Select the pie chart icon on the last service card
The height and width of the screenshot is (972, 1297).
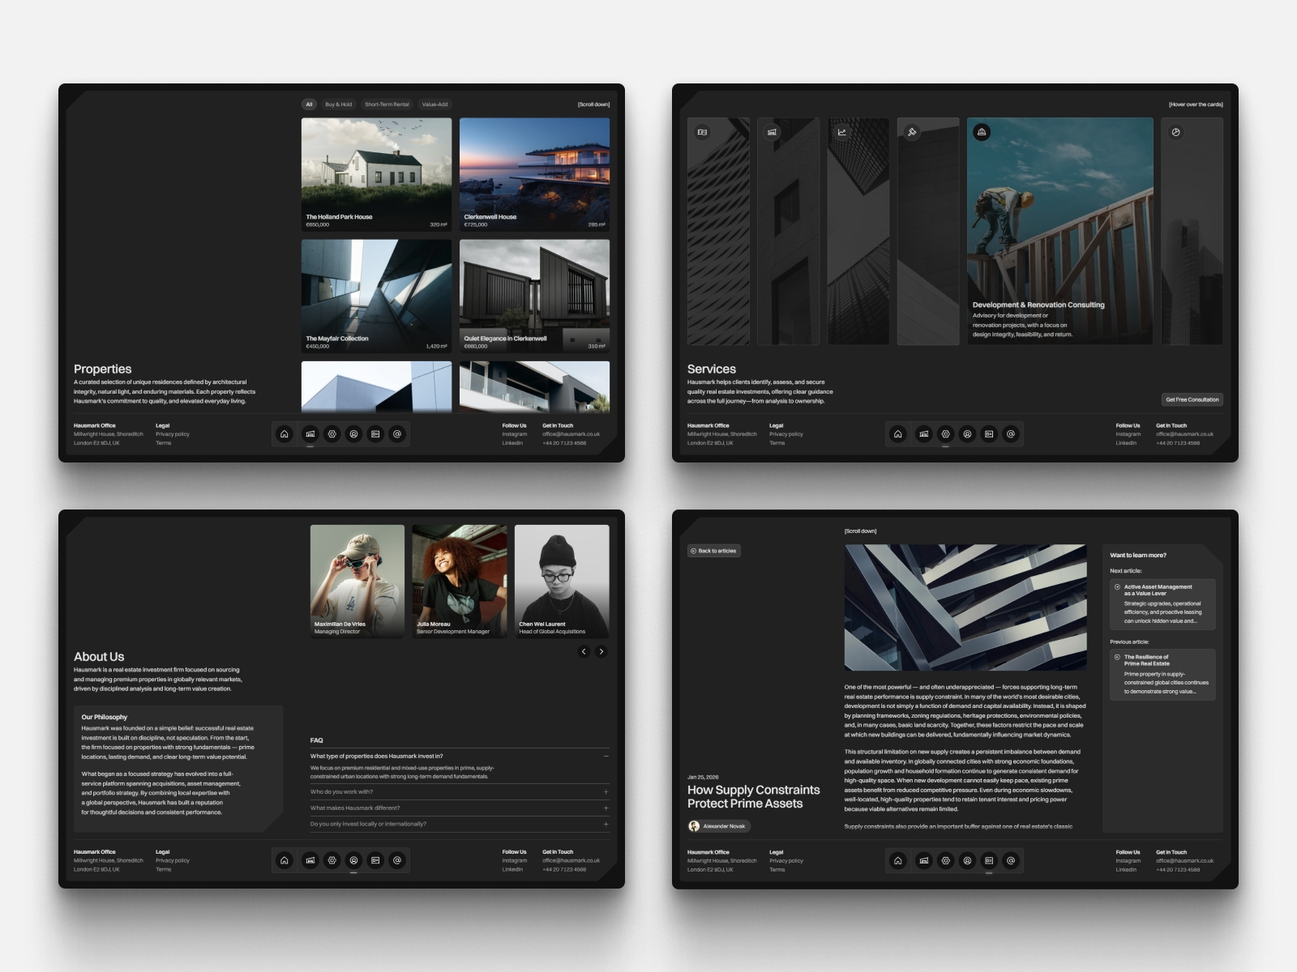tap(1176, 132)
